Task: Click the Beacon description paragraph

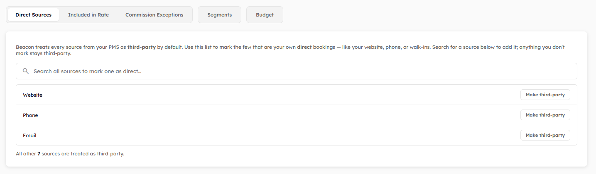Action: 290,50
